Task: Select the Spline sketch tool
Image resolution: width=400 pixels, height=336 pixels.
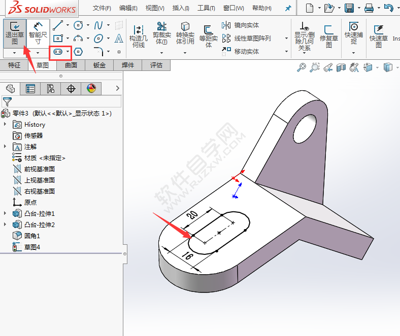Action: tap(98, 25)
